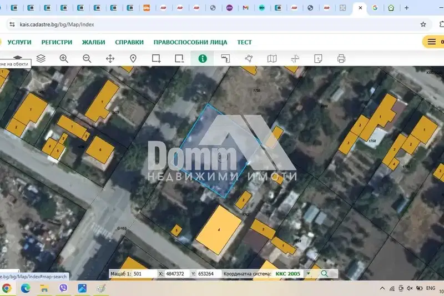Open the ПРАВОСПОСОБНИ ЛИЦА menu
This screenshot has height=296, width=444.
tap(190, 42)
